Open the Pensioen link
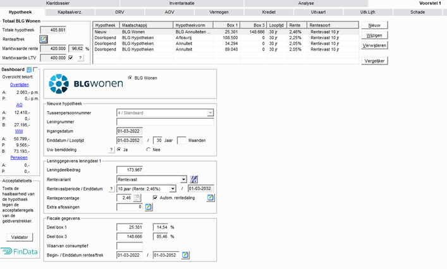This screenshot has height=269, width=447. click(19, 157)
